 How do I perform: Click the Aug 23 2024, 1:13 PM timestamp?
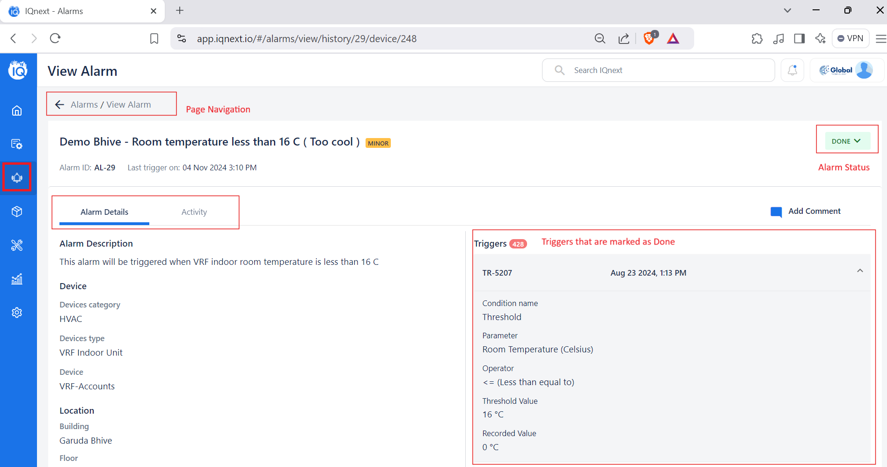pyautogui.click(x=648, y=273)
